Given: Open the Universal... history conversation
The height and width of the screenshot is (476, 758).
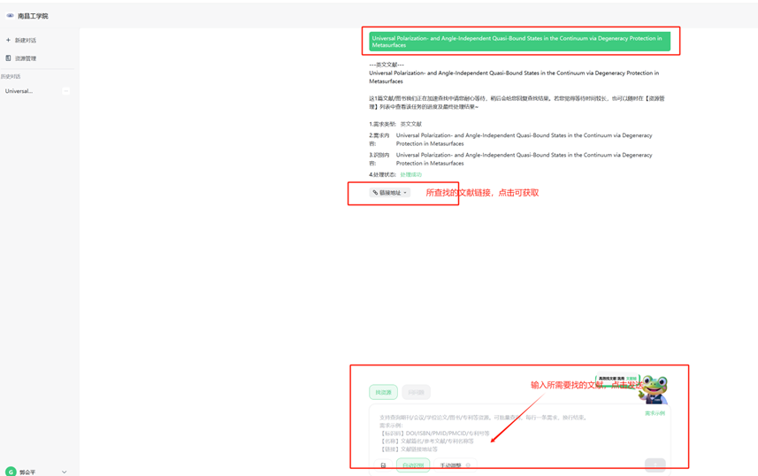Looking at the screenshot, I should (x=19, y=91).
